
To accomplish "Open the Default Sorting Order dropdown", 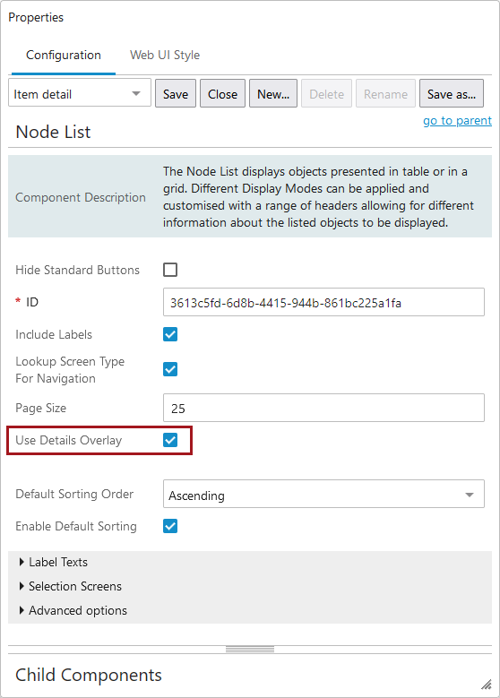I will pos(323,494).
